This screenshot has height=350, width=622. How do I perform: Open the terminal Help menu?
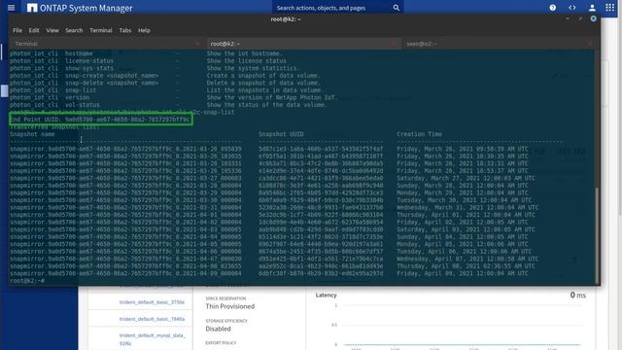point(144,30)
